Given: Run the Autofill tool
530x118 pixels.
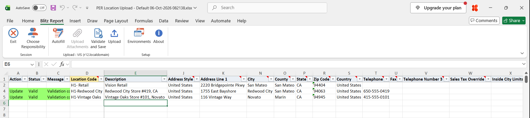Looking at the screenshot, I should (x=58, y=36).
